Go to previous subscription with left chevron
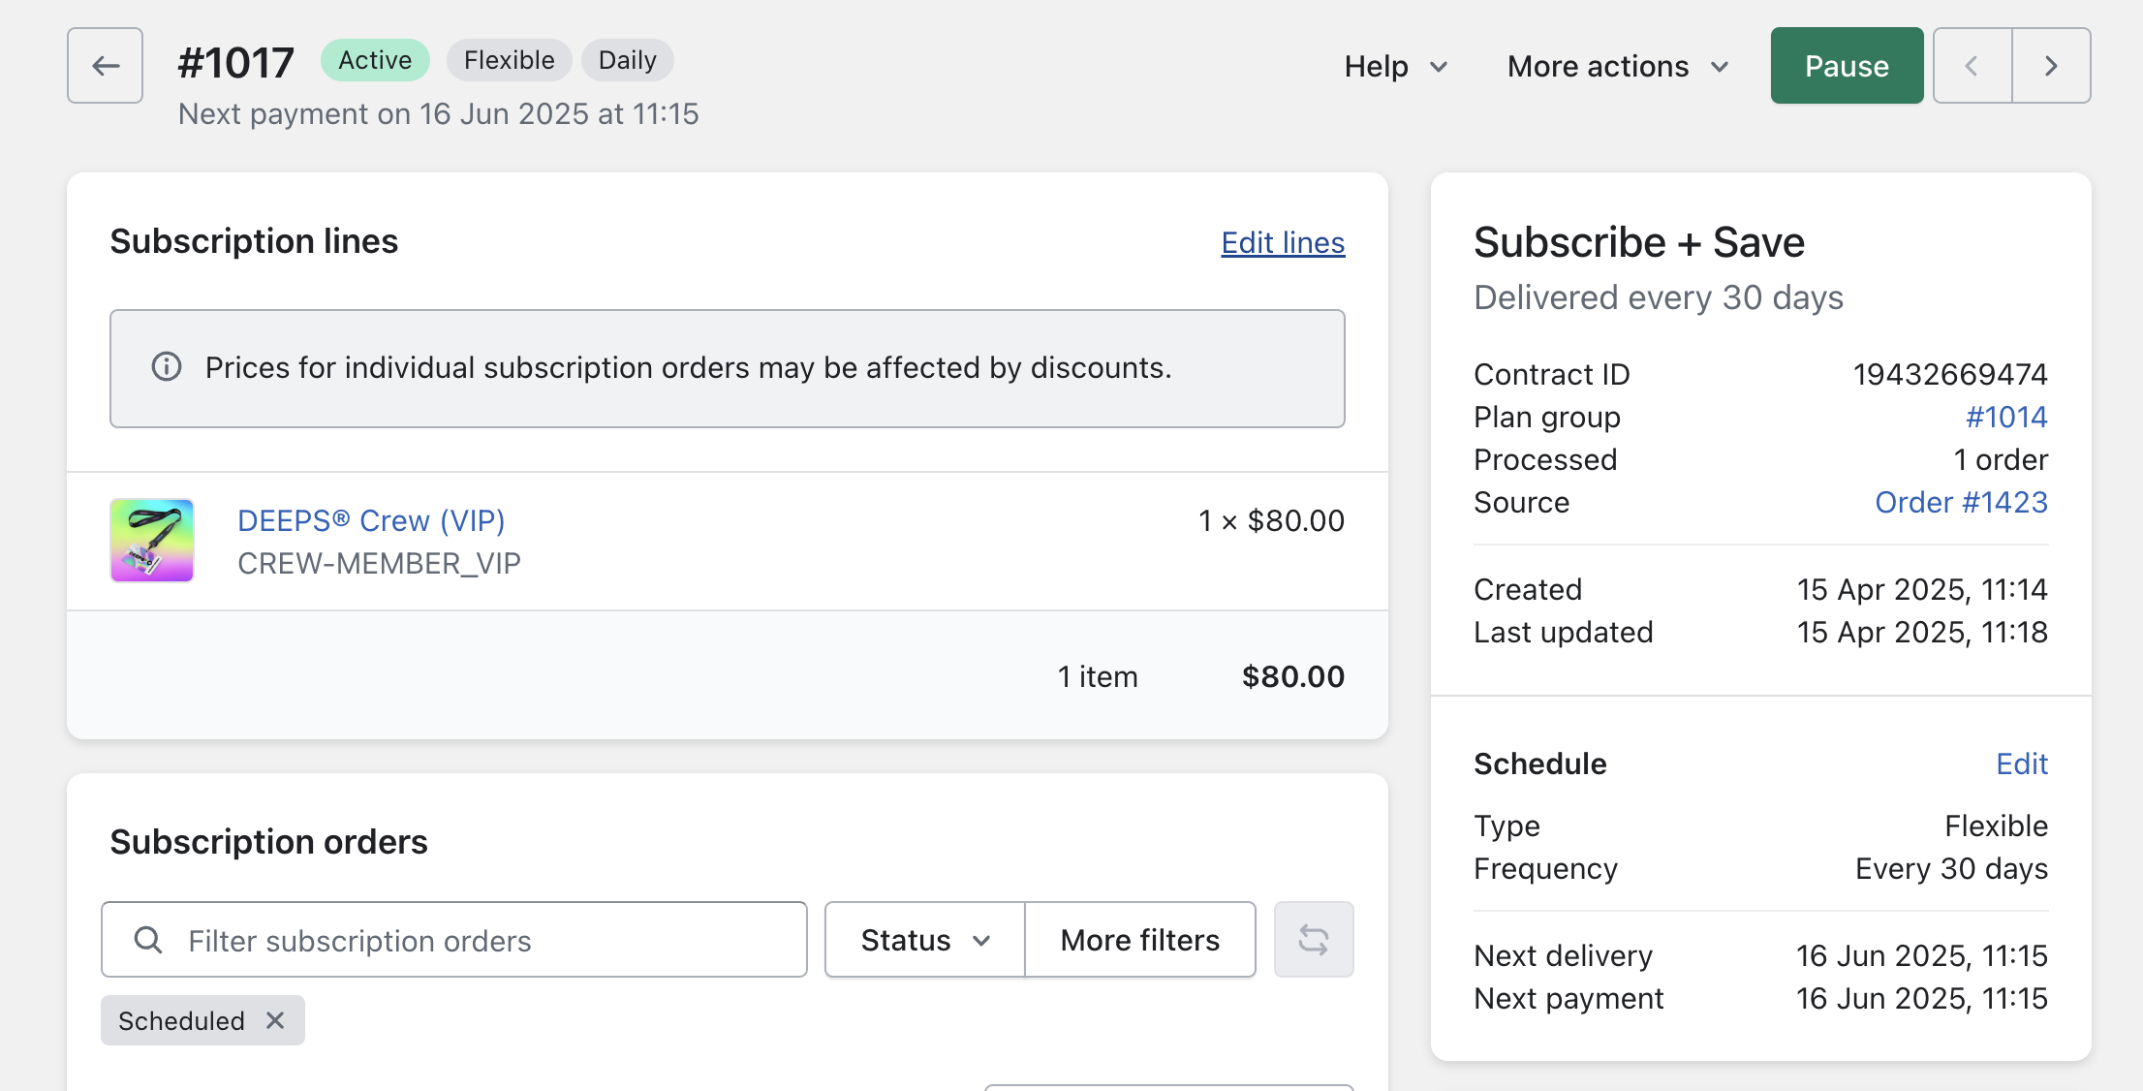This screenshot has width=2143, height=1091. click(1972, 66)
